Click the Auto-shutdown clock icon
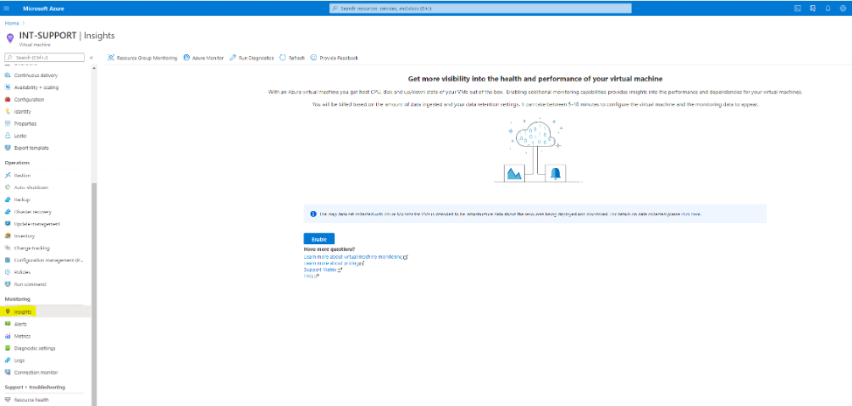Screen dimensions: 852x406 pos(8,187)
